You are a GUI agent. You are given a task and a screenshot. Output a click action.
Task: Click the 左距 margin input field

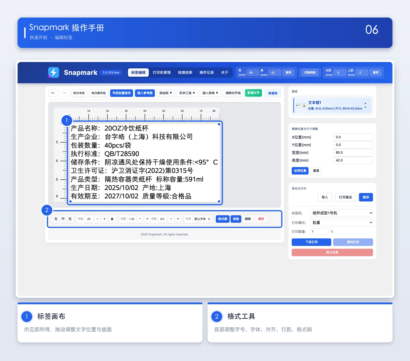point(340,73)
